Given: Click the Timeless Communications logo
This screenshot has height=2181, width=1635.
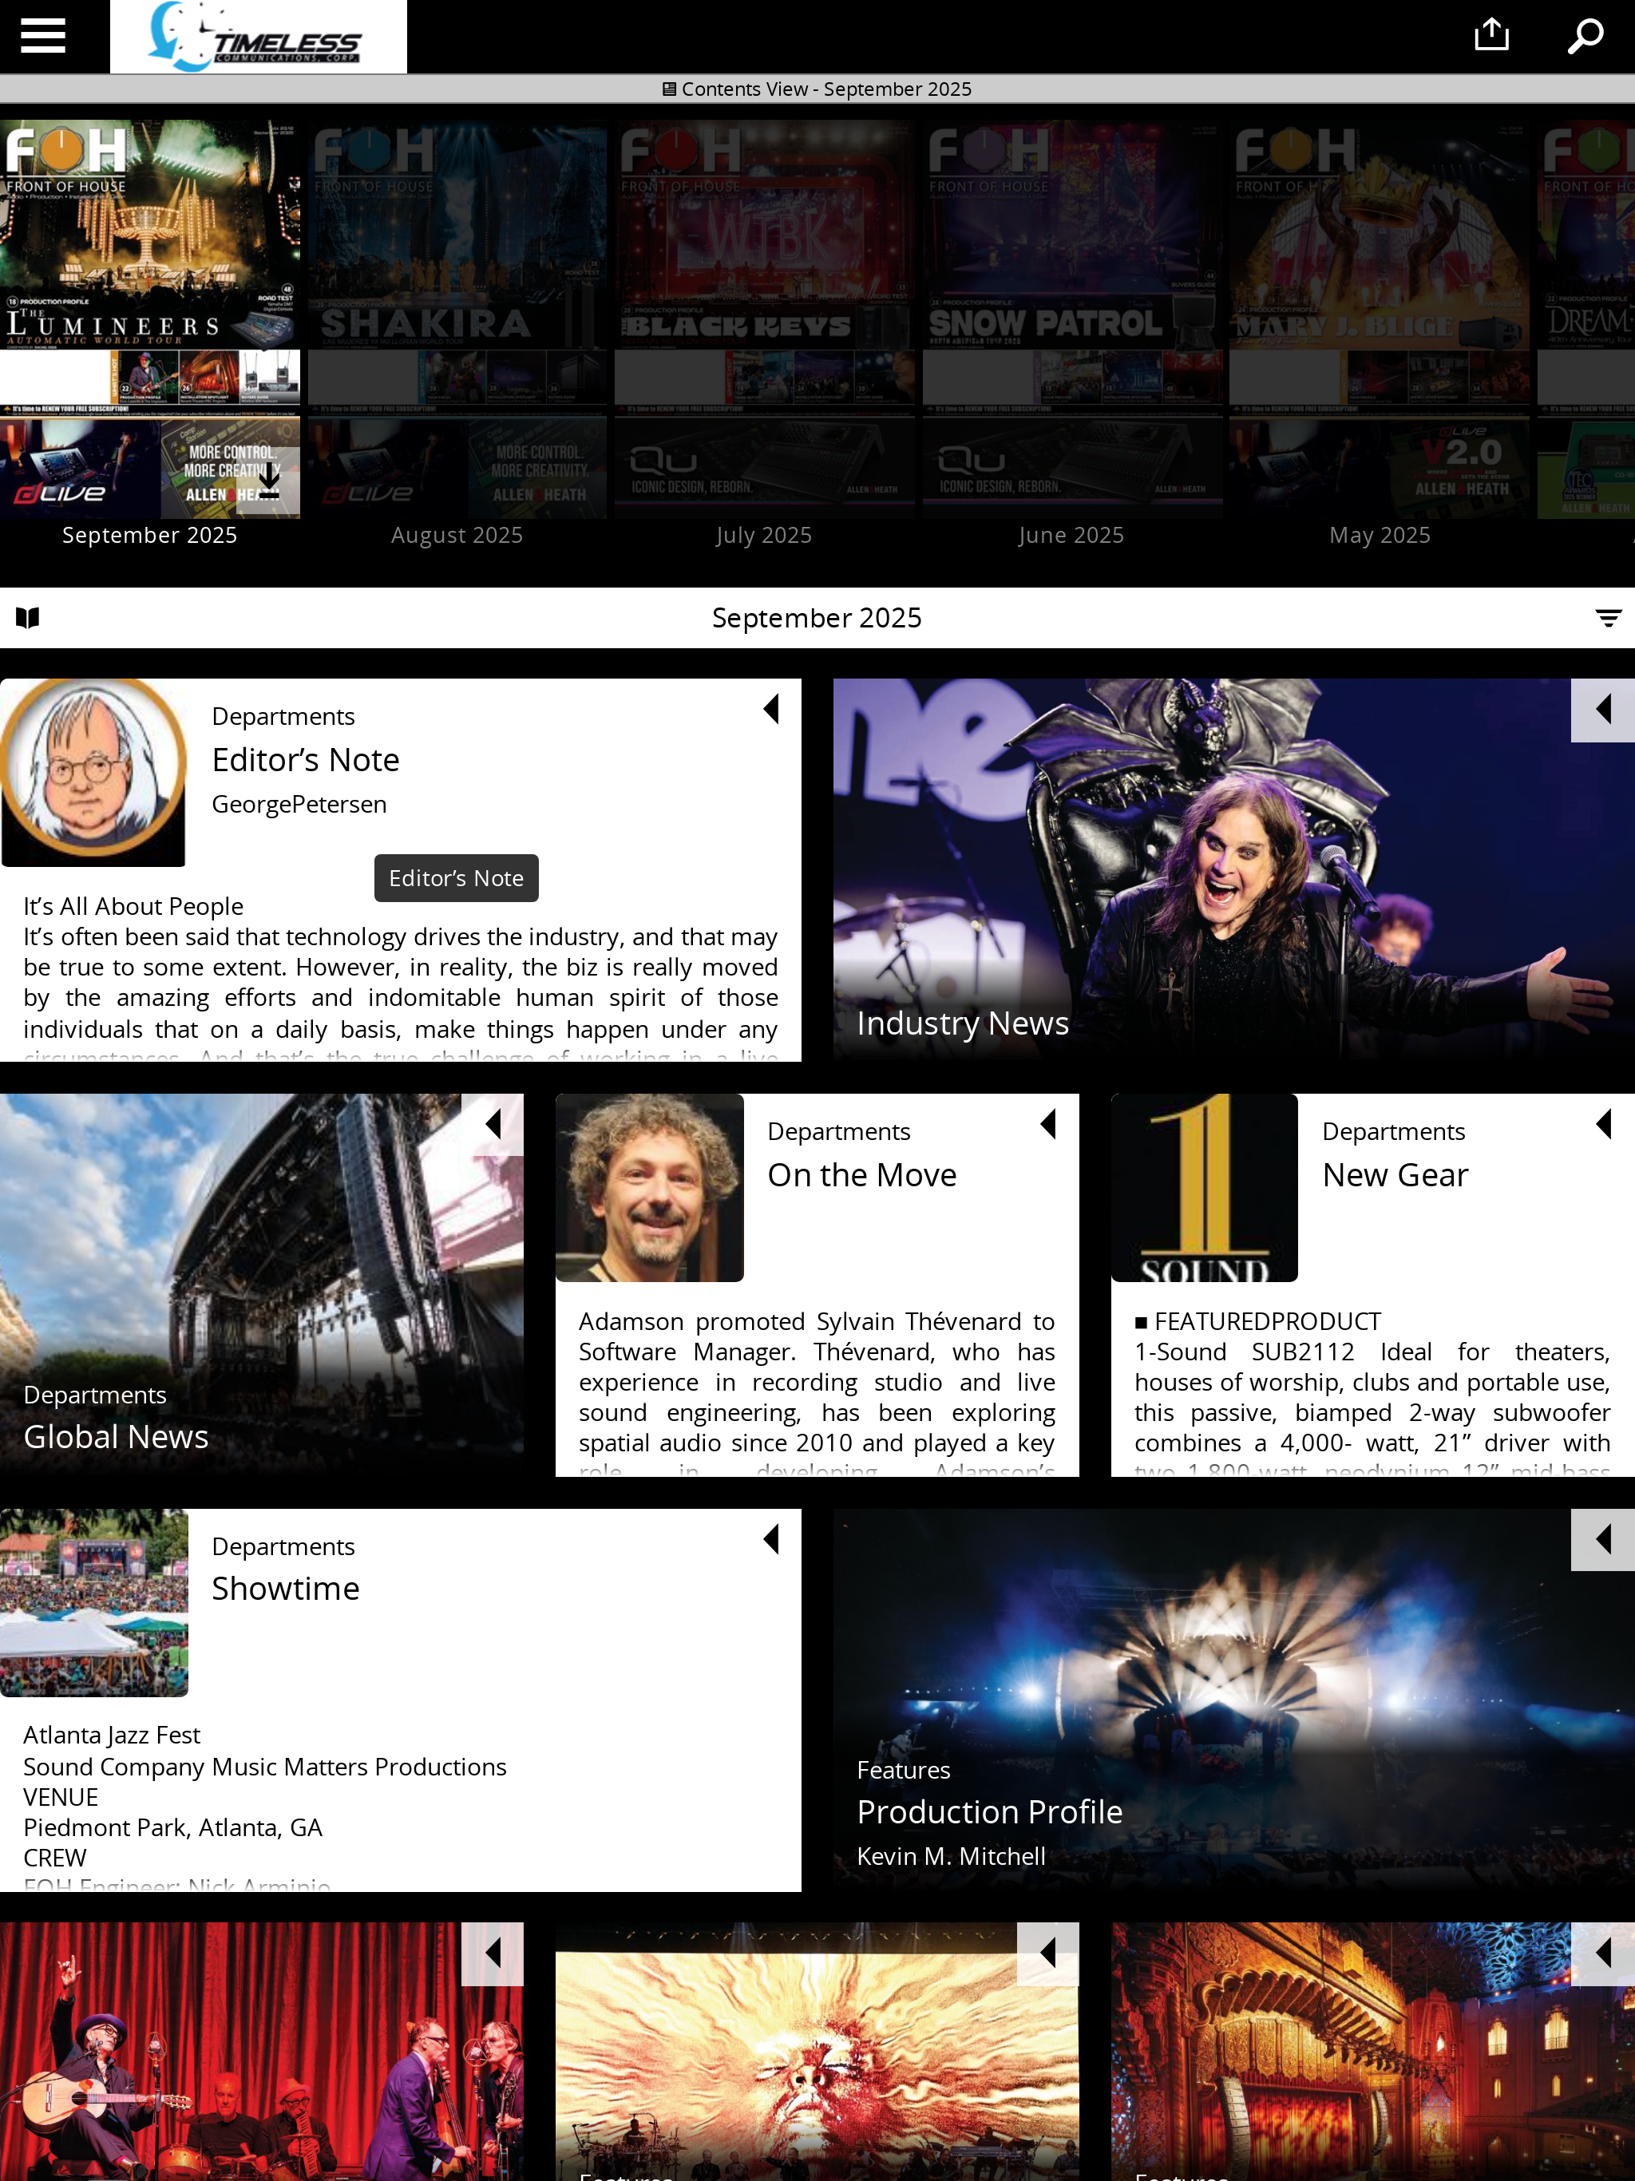Looking at the screenshot, I should [x=259, y=37].
